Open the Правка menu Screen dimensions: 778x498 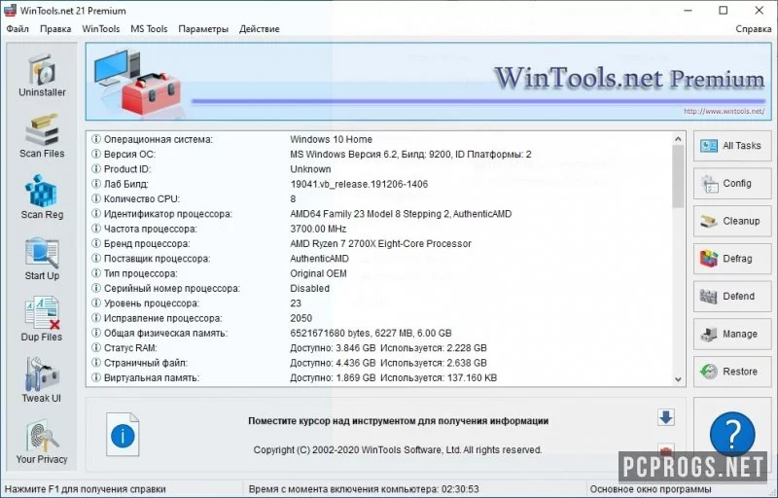pyautogui.click(x=55, y=29)
